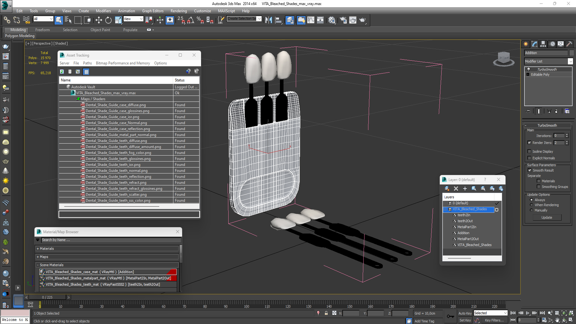Click Create New Layer icon in Layer dialog
Screen dimensions: 576x324
coord(447,188)
